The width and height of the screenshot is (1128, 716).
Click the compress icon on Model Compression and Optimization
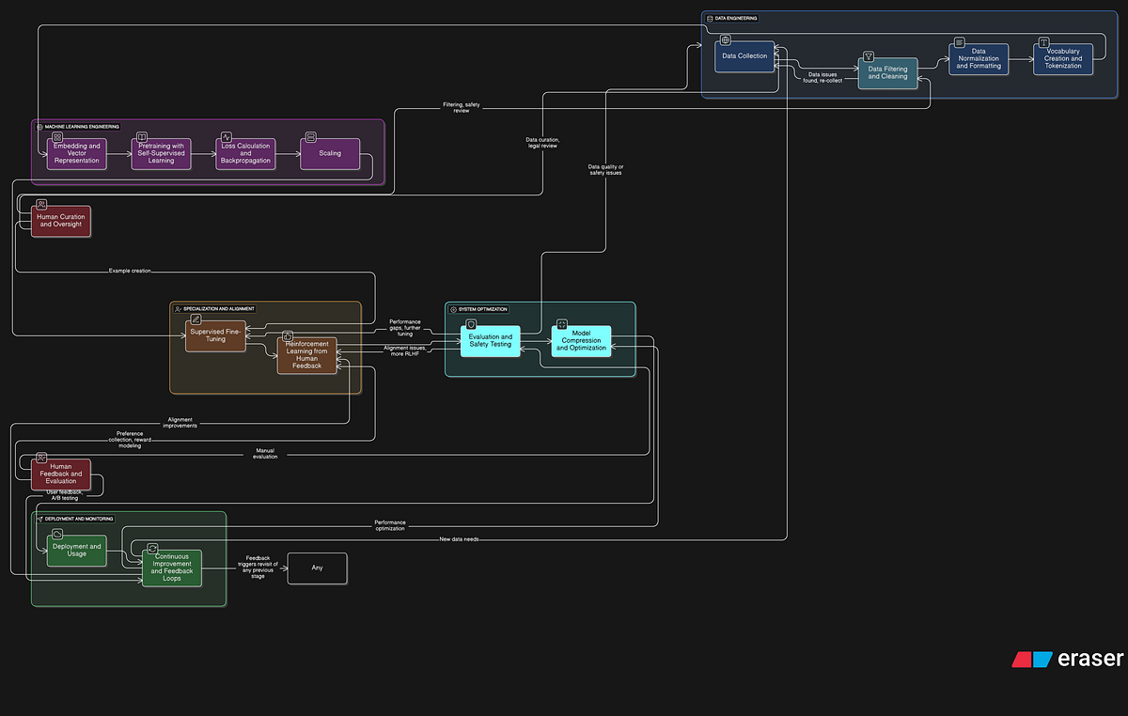[560, 322]
